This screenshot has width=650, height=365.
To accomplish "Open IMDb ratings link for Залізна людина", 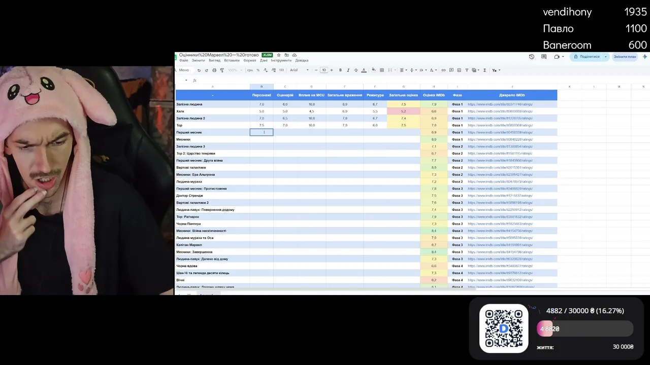I will (500, 104).
